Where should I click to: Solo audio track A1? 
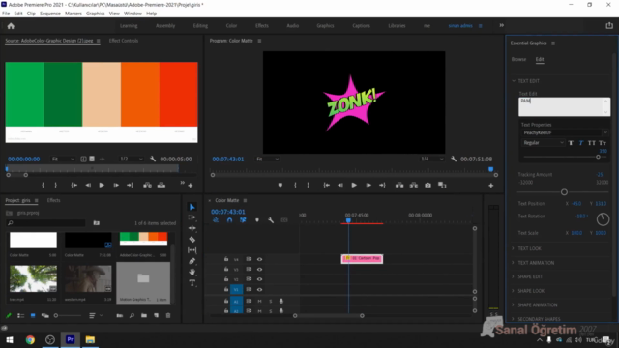[271, 301]
